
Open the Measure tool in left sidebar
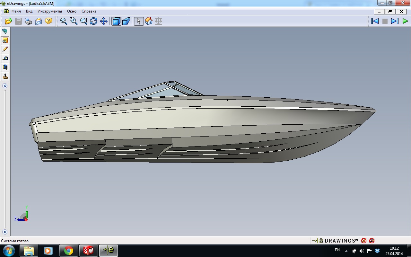pyautogui.click(x=5, y=58)
